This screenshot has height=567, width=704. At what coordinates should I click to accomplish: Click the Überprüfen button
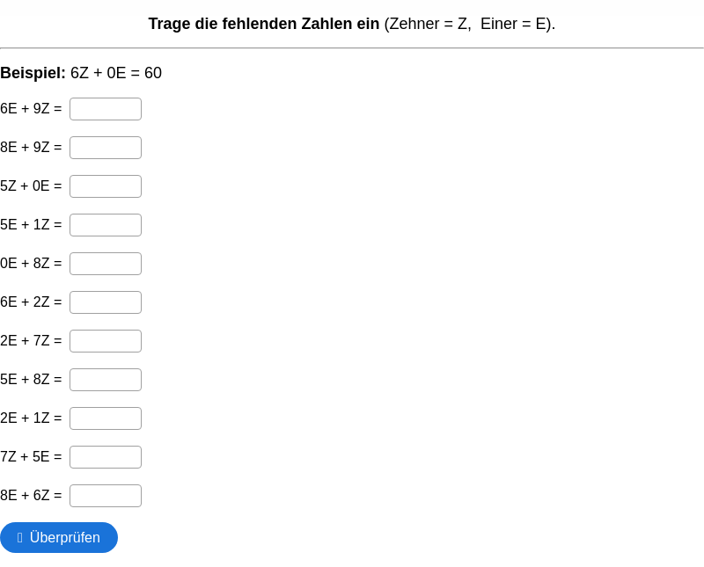pos(59,537)
